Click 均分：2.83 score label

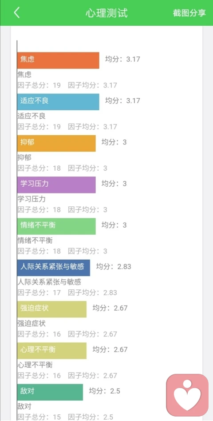(x=114, y=266)
